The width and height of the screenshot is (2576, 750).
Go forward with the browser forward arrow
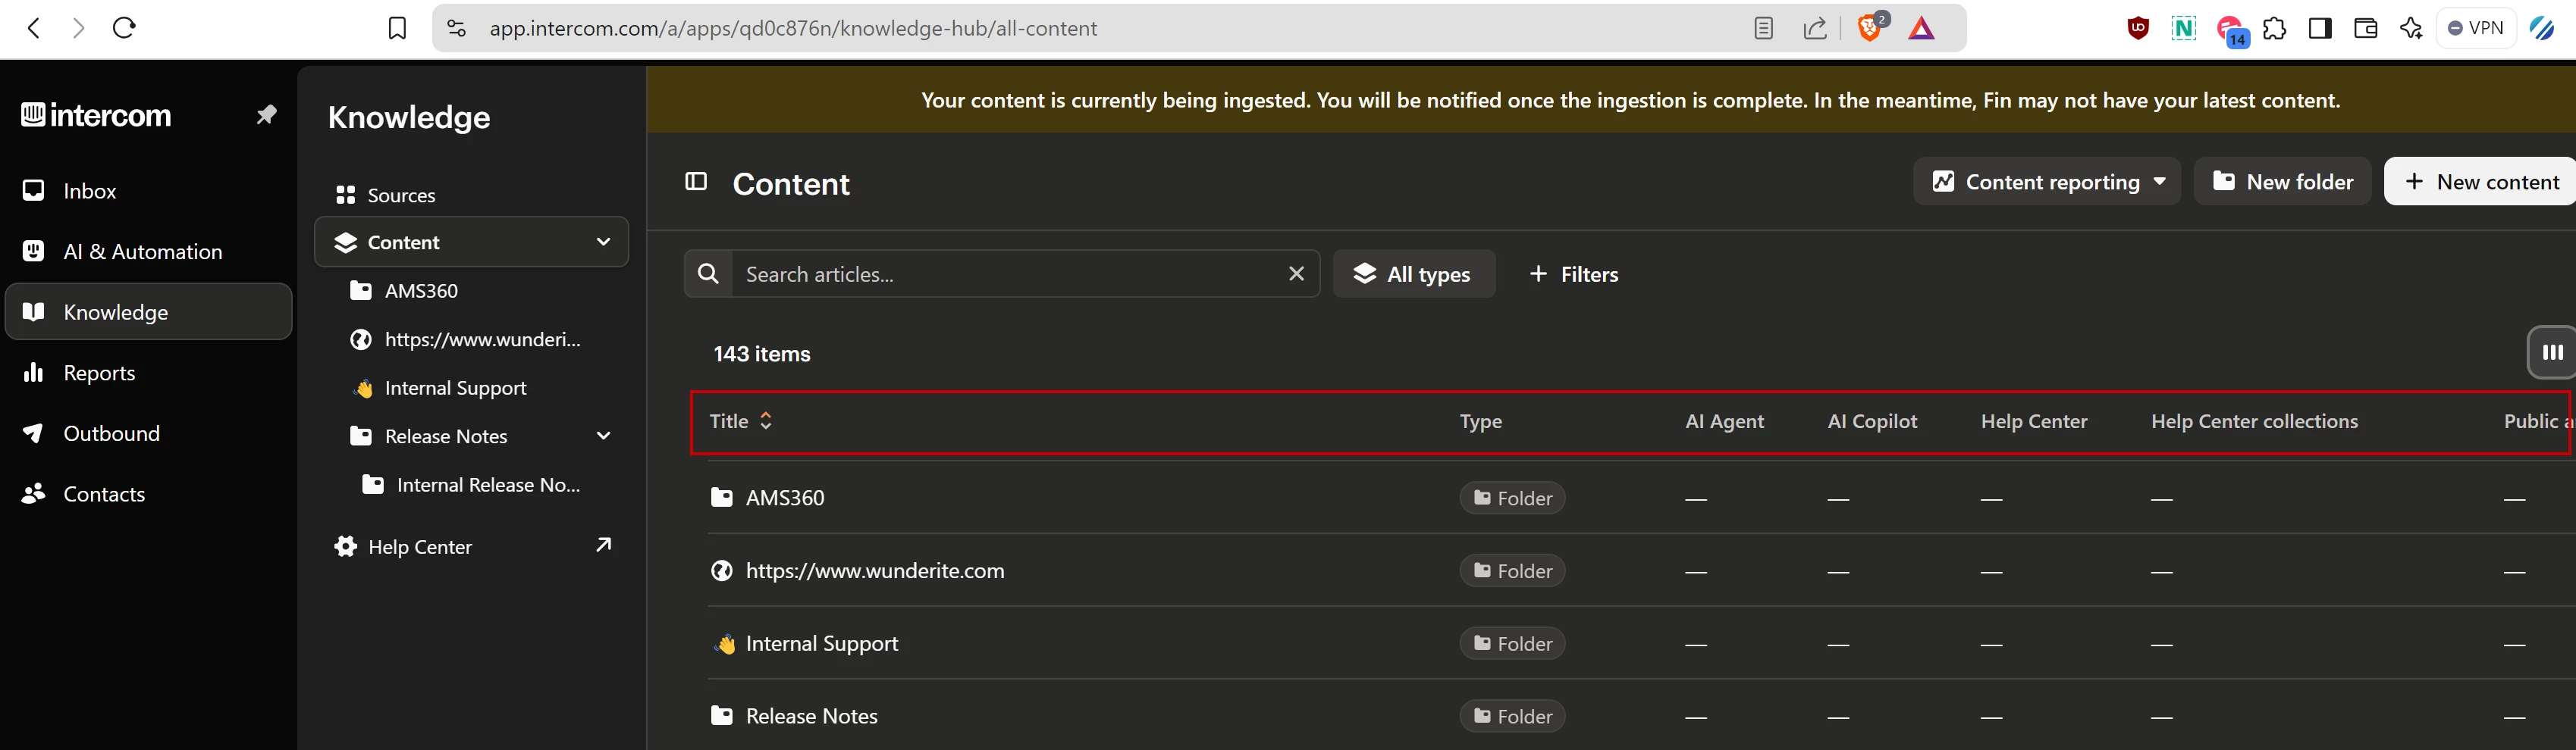point(78,28)
